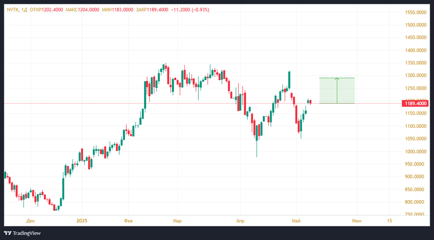
Task: Click the МИН1183.0000 low value
Action: click(x=115, y=10)
